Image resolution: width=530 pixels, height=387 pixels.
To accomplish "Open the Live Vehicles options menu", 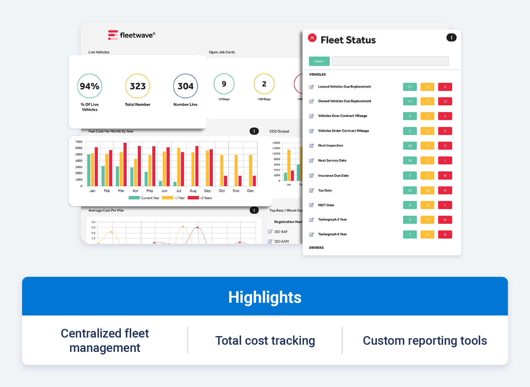I will click(x=194, y=52).
